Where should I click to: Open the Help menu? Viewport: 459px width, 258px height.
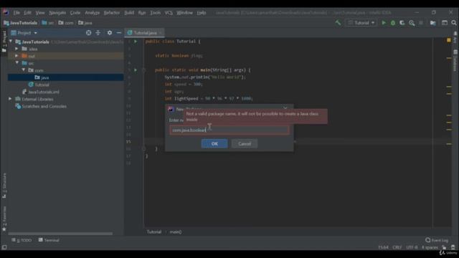coord(202,13)
